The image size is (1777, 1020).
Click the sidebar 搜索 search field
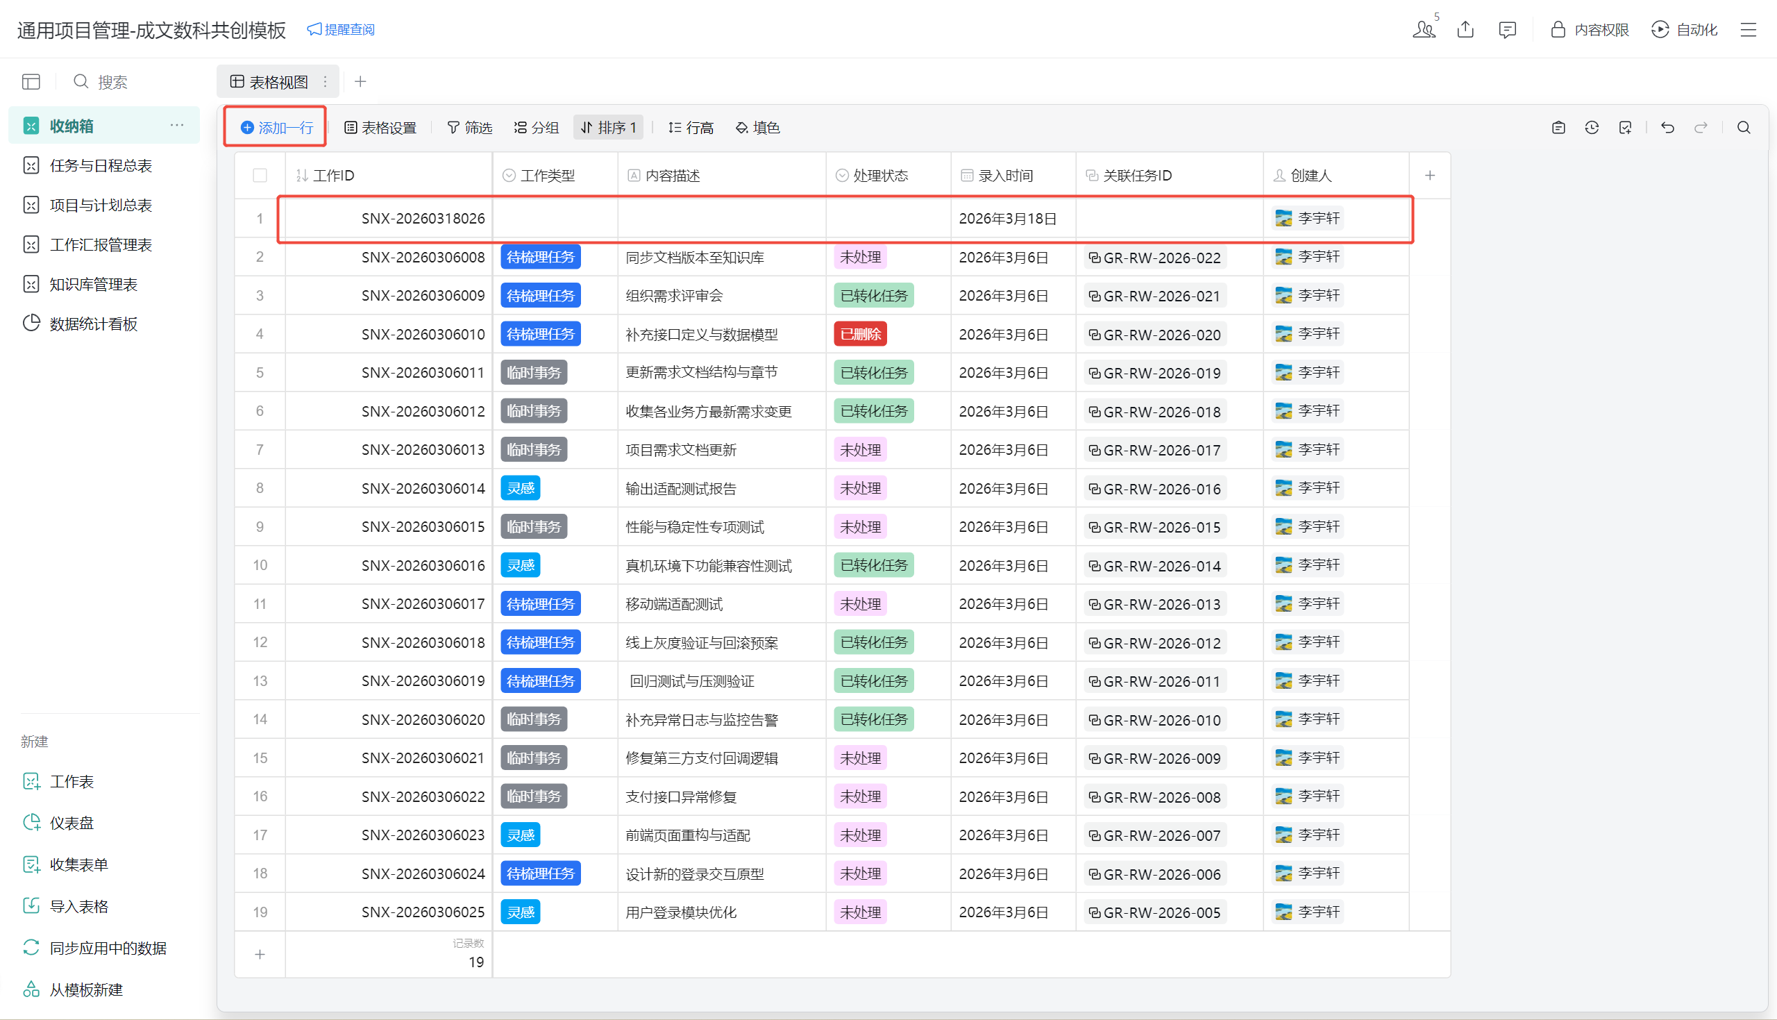tap(112, 82)
